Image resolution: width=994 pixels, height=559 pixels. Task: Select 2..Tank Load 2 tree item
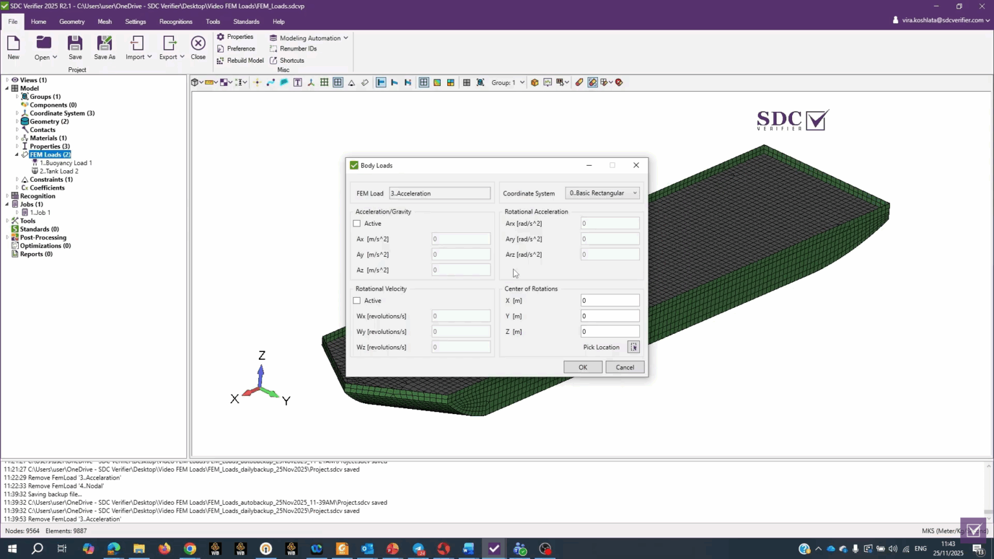(59, 171)
